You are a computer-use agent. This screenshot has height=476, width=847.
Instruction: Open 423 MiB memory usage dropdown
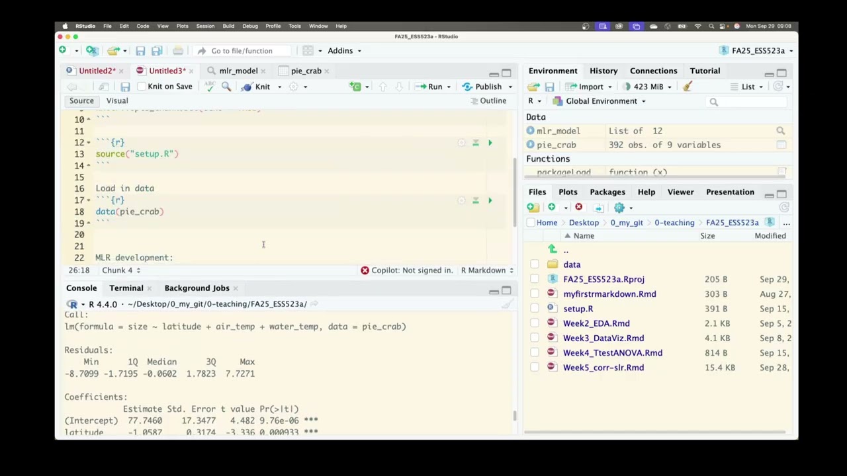(647, 87)
